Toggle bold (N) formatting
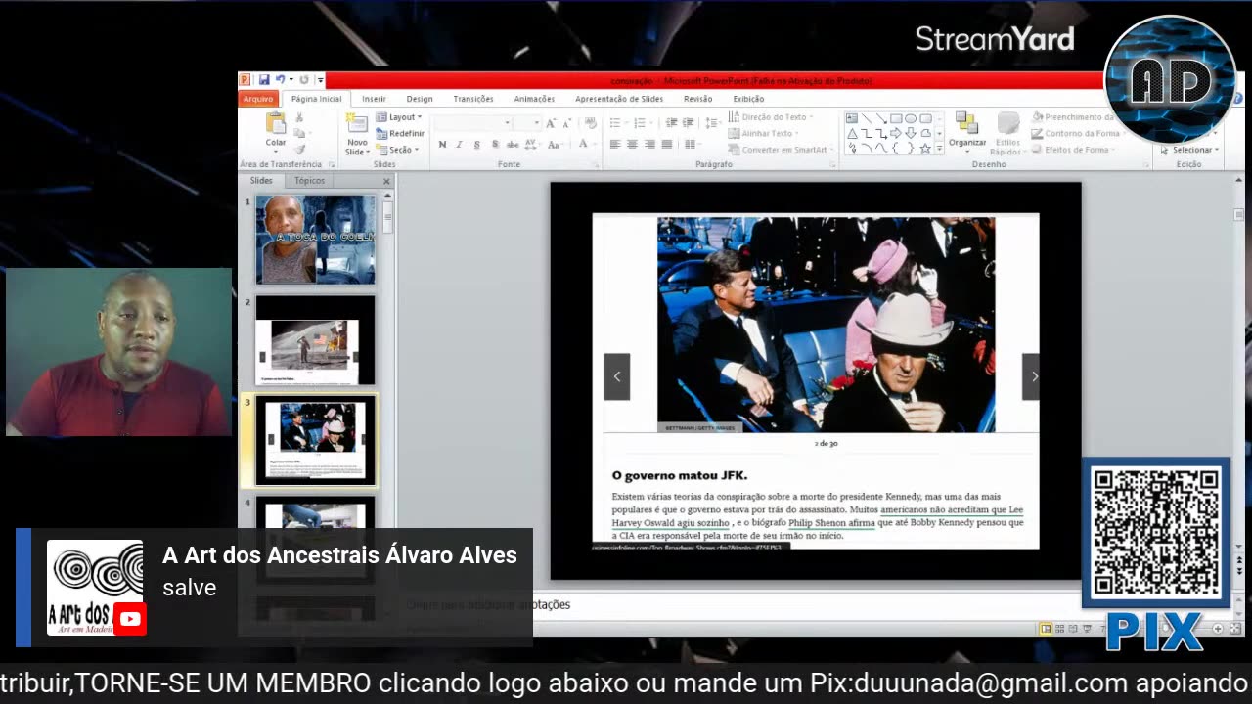Screen dimensions: 1252x704 442,145
